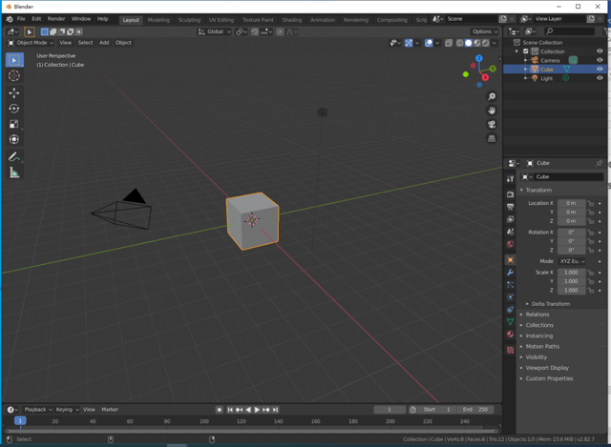Image resolution: width=611 pixels, height=447 pixels.
Task: Click the Location X value field
Action: (x=571, y=203)
